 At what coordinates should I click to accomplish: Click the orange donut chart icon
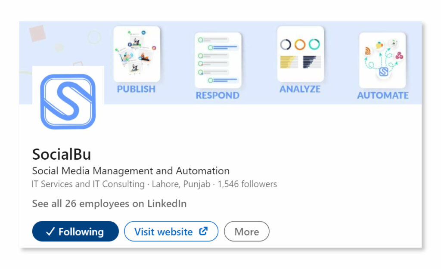tap(300, 44)
